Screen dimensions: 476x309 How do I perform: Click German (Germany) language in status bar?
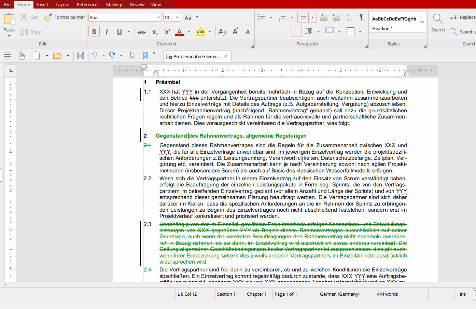click(x=339, y=294)
